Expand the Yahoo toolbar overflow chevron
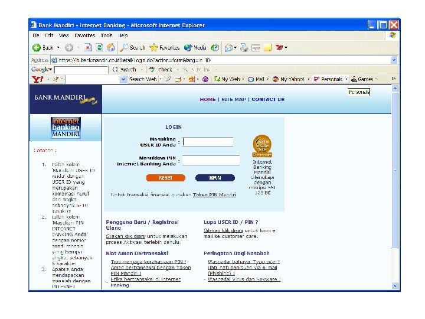Image resolution: width=425 pixels, height=319 pixels. point(393,79)
